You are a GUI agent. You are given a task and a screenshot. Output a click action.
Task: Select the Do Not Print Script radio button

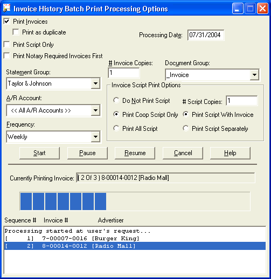[x=116, y=100]
